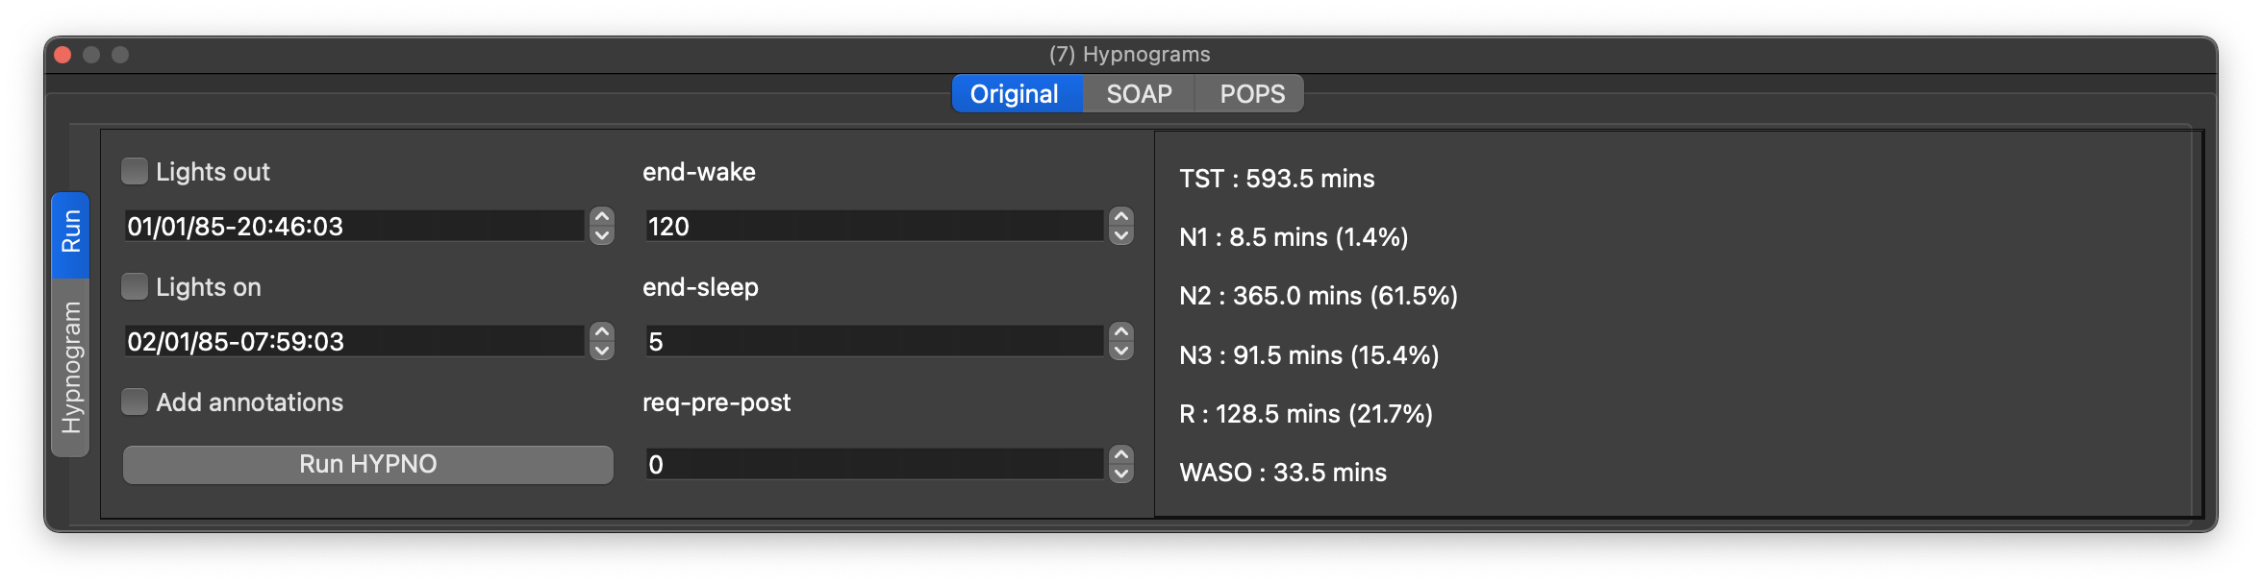This screenshot has width=2262, height=584.
Task: Increase Lights out time with up arrow
Action: 602,217
